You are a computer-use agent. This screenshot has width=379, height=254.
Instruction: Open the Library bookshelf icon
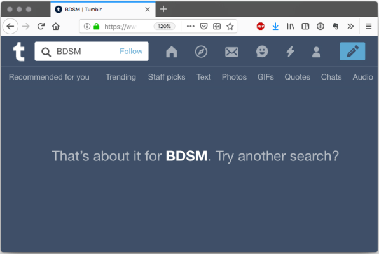click(x=291, y=26)
